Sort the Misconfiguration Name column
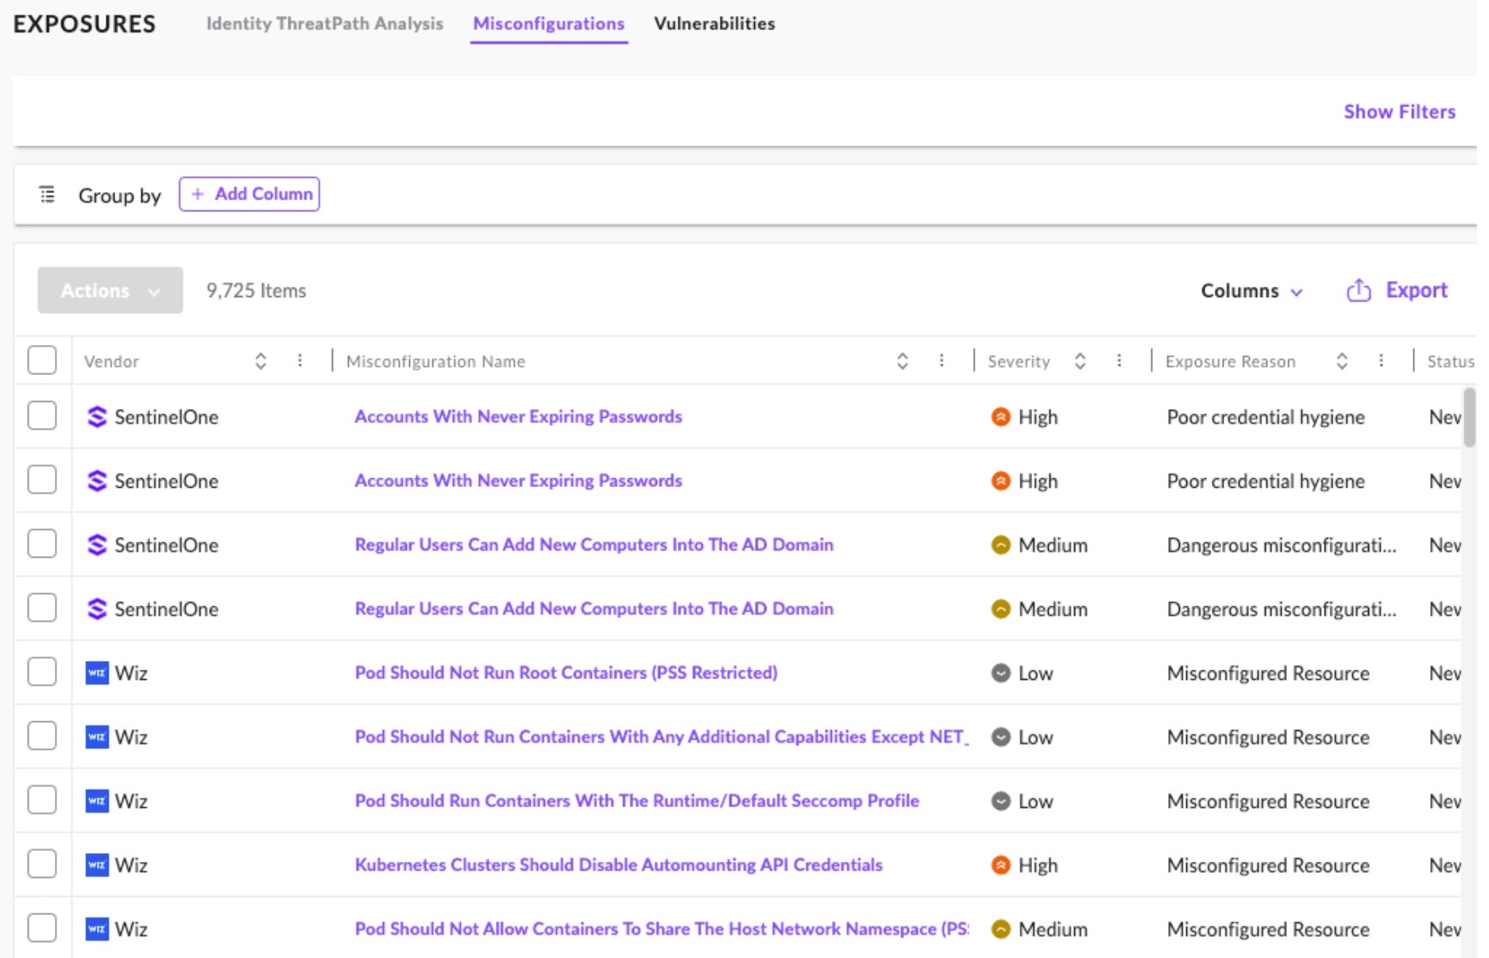This screenshot has height=958, width=1489. [902, 361]
